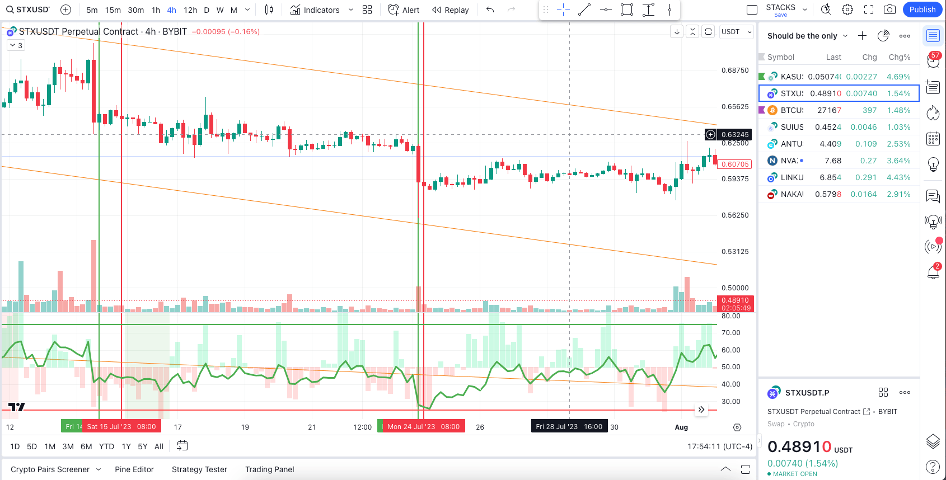Viewport: 946px width, 480px height.
Task: Redo last chart action
Action: [511, 10]
